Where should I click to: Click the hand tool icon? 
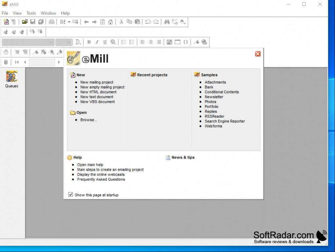6,52
